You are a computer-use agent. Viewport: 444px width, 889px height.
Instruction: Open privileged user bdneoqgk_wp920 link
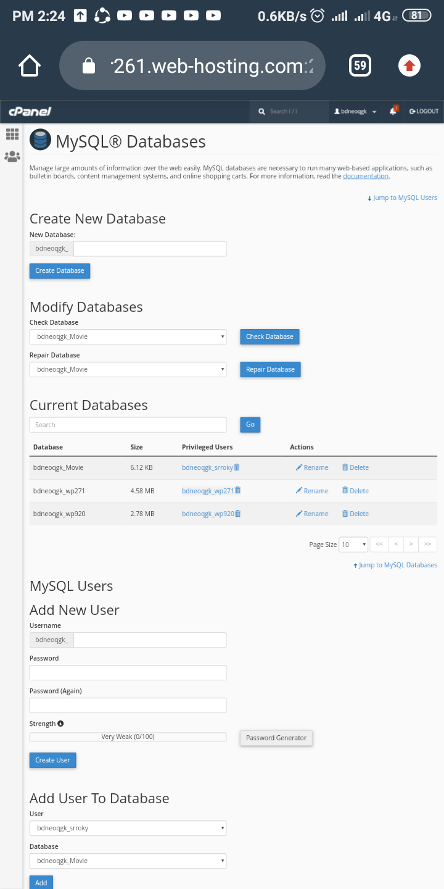tap(208, 514)
